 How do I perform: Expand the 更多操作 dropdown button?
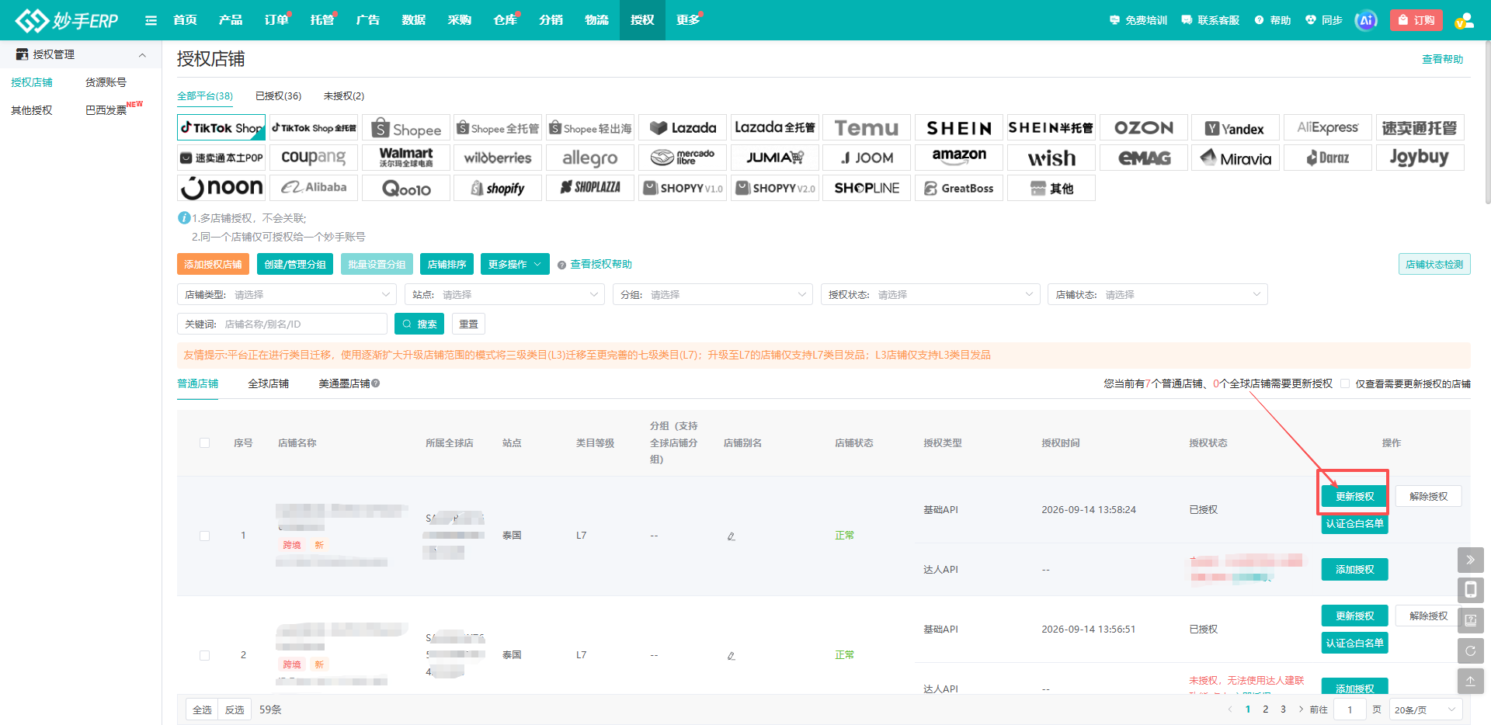coord(515,264)
